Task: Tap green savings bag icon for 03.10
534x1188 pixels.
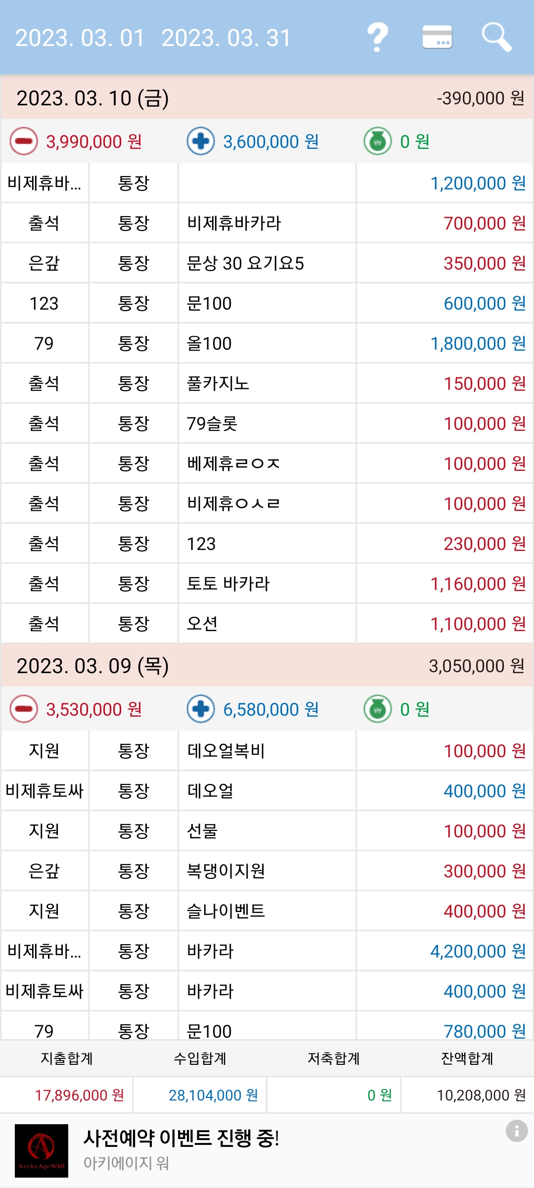Action: [x=378, y=141]
